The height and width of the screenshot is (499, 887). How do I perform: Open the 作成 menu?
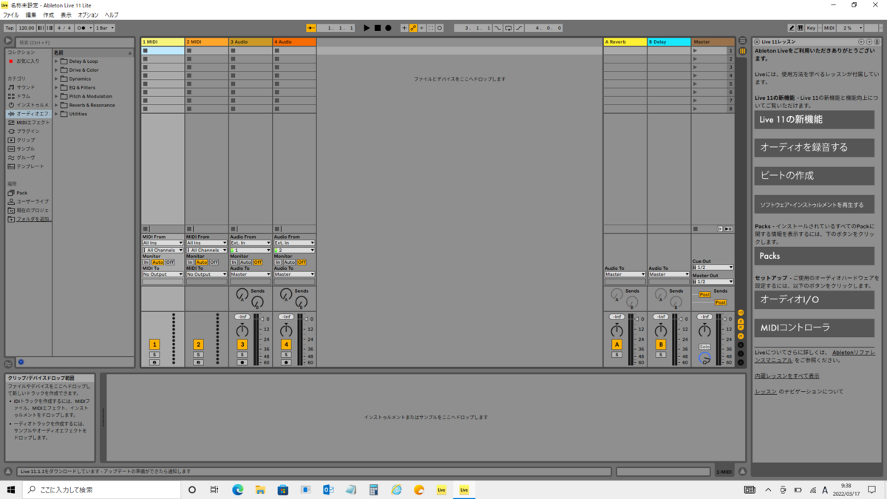point(49,15)
